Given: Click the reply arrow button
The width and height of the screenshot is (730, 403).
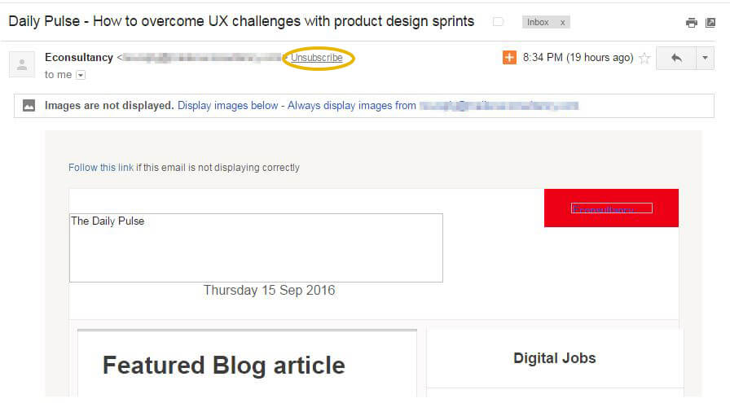Looking at the screenshot, I should 676,58.
